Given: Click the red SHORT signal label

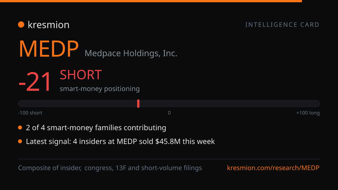Looking at the screenshot, I should [81, 75].
